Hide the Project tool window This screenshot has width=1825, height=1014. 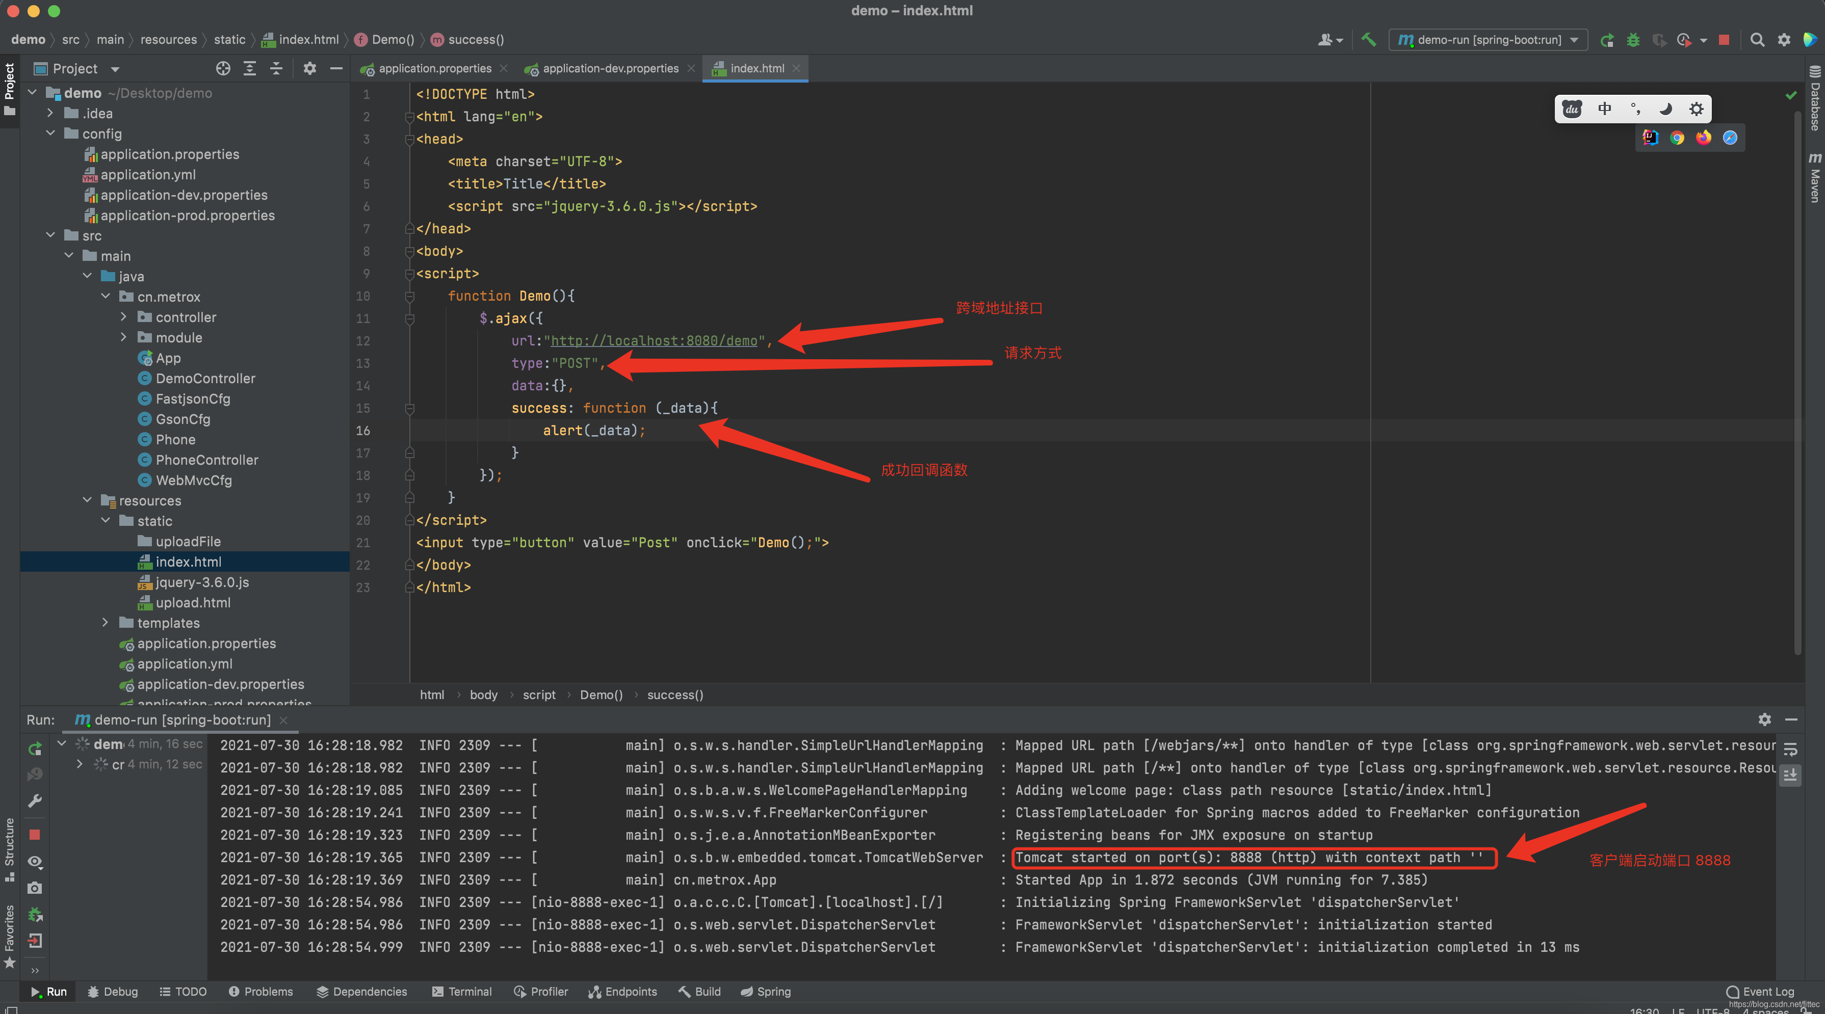point(336,68)
